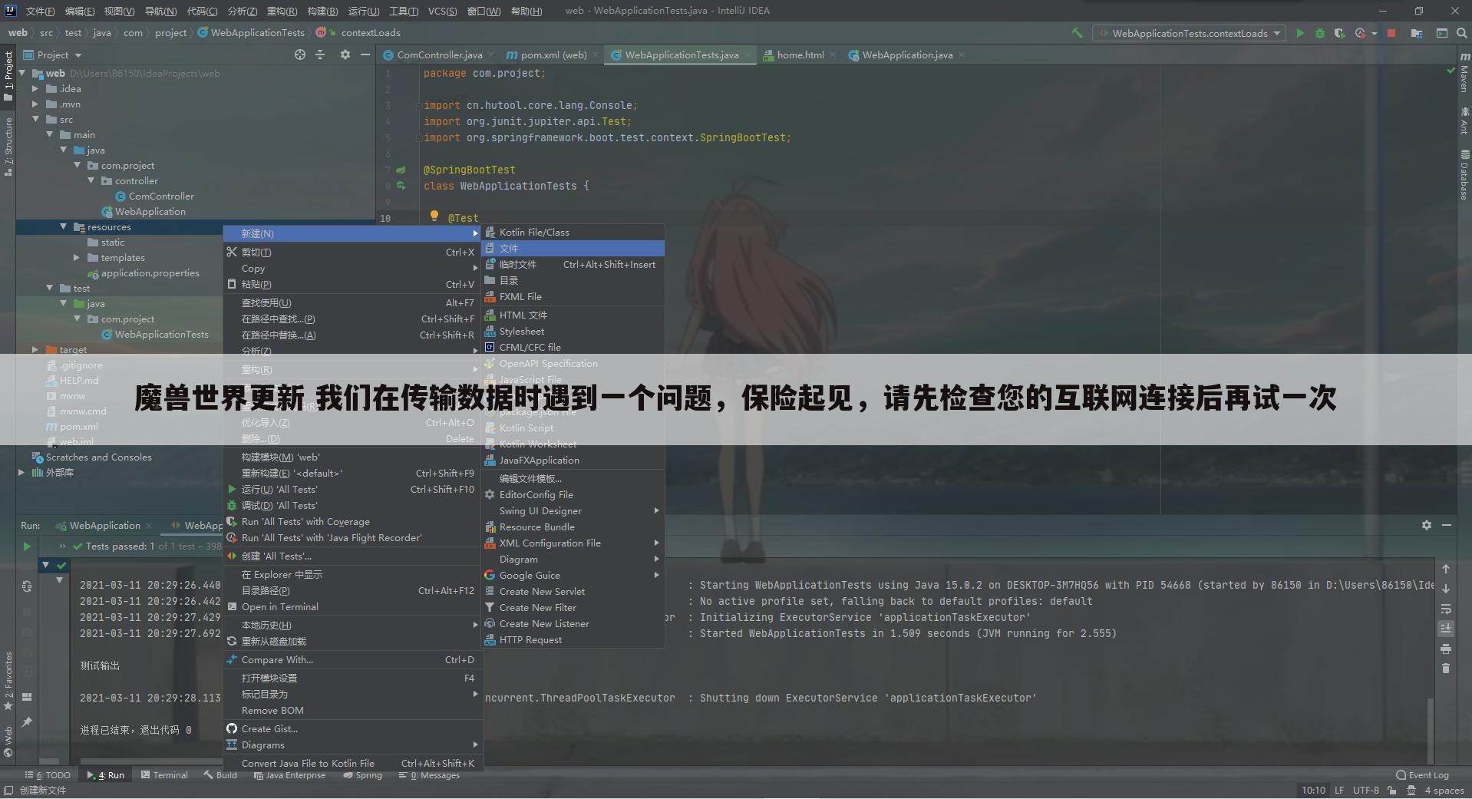Open the 6: TODO tool window

tap(48, 775)
